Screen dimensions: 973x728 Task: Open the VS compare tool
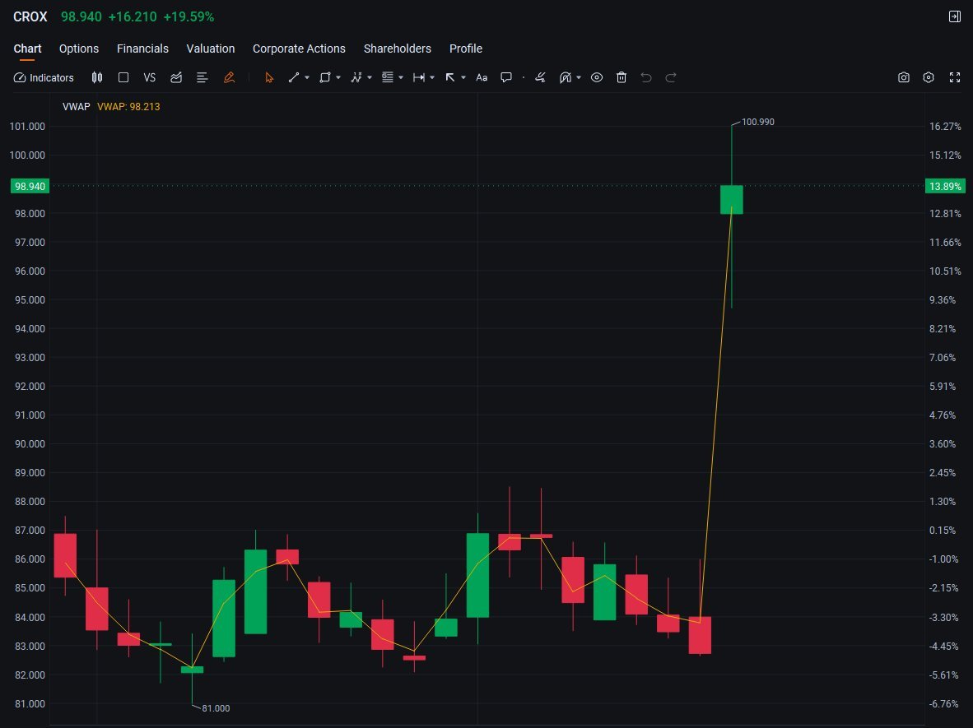point(149,77)
